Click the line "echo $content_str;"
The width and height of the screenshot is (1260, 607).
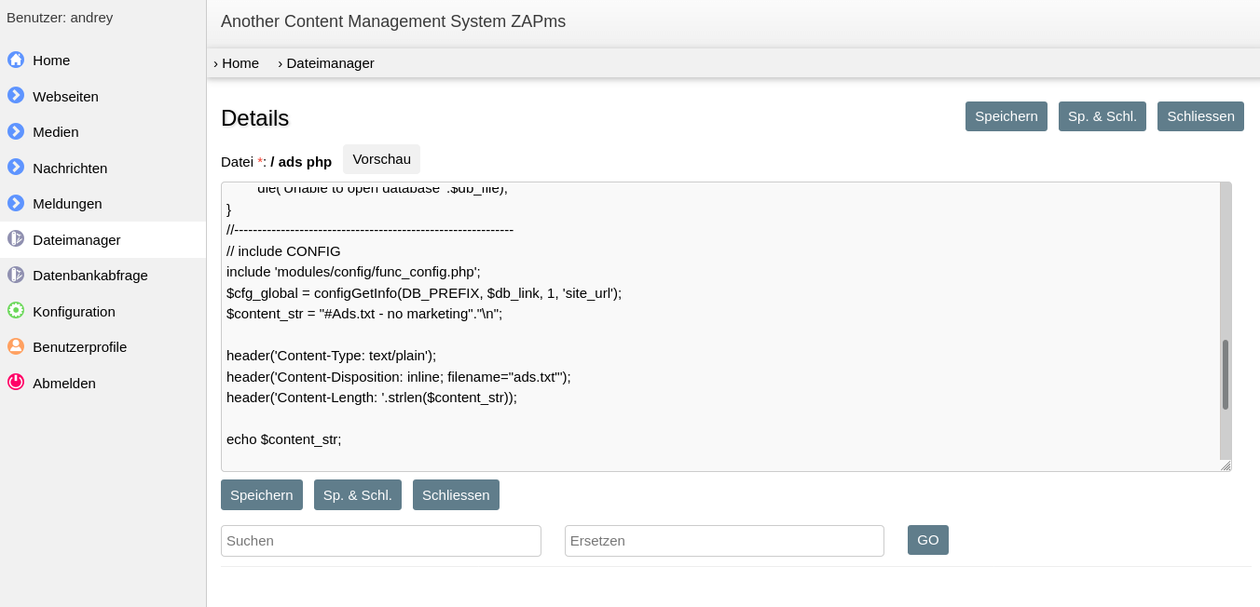point(284,439)
